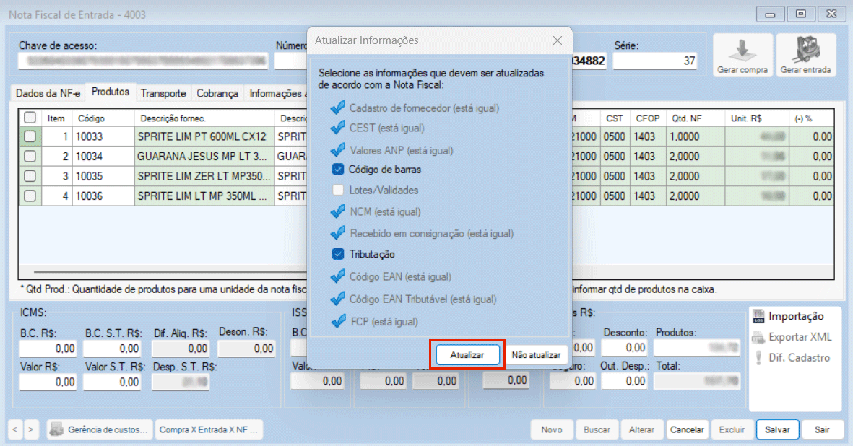Open Compra X Entrada X NF button
This screenshot has height=446, width=853.
208,429
